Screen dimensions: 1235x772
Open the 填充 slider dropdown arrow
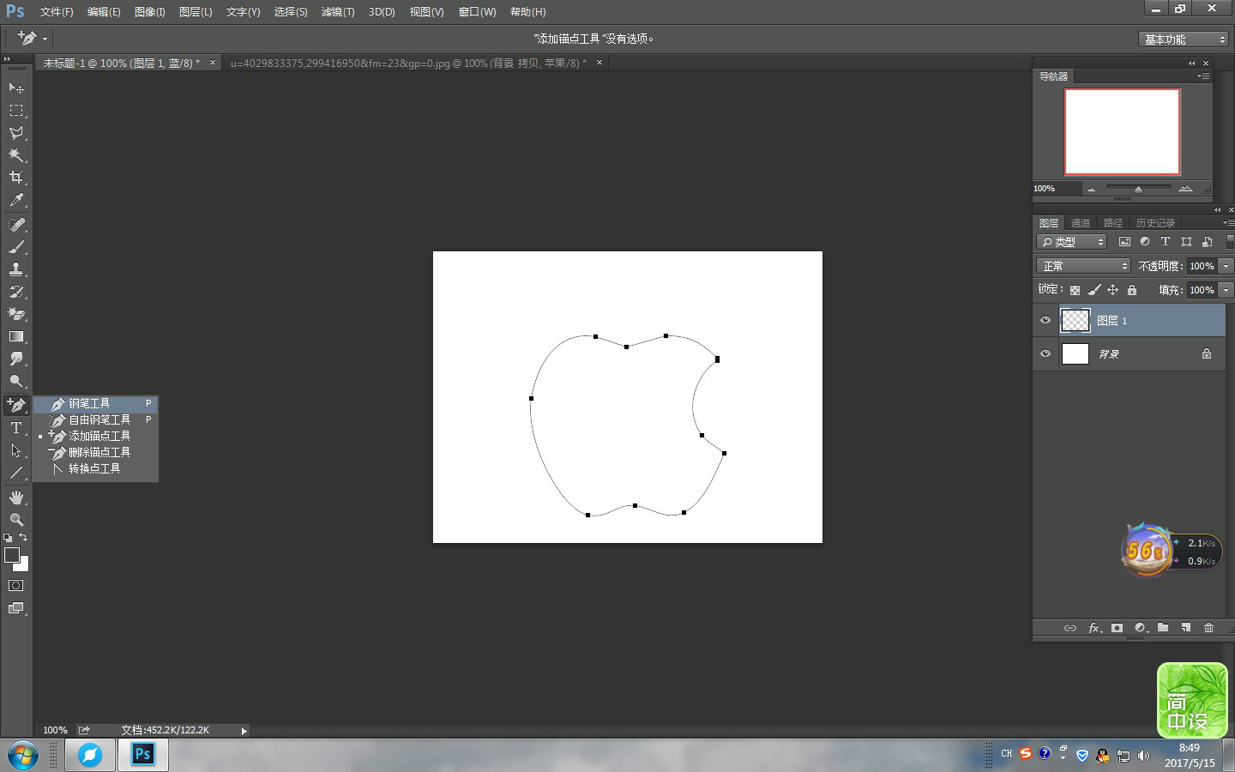[1226, 290]
